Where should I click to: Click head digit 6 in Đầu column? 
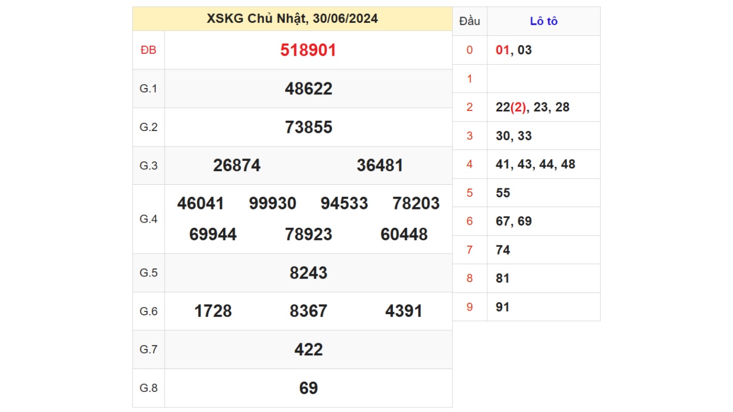point(470,221)
